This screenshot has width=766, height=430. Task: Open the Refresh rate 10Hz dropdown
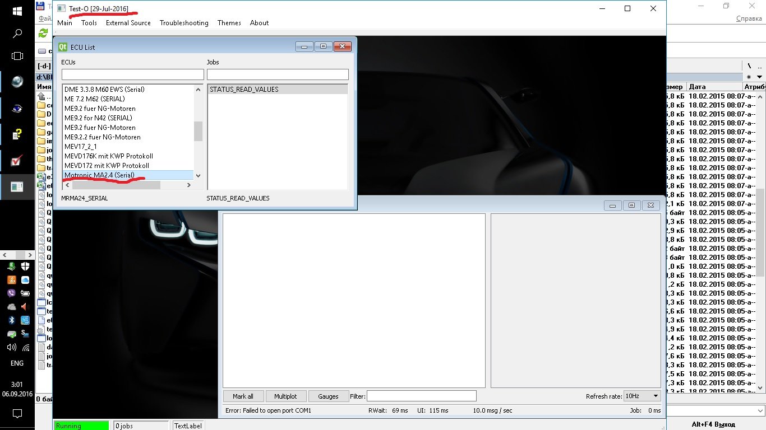[642, 396]
